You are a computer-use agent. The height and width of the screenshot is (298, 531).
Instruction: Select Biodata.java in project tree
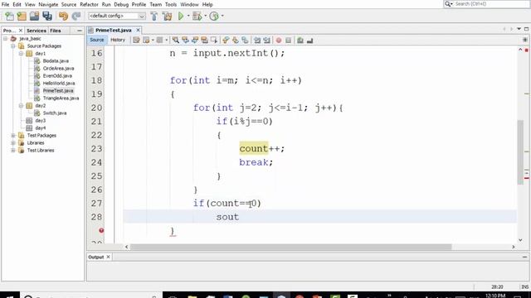click(56, 60)
